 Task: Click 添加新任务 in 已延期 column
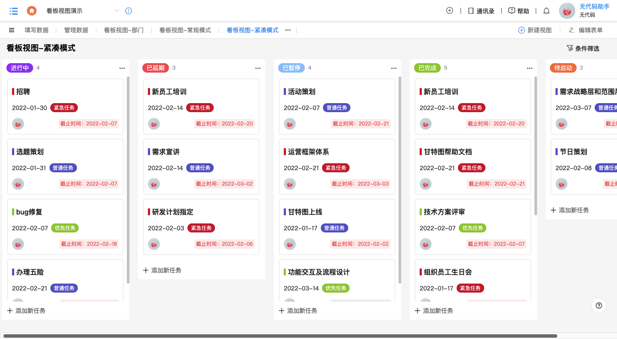pos(162,270)
